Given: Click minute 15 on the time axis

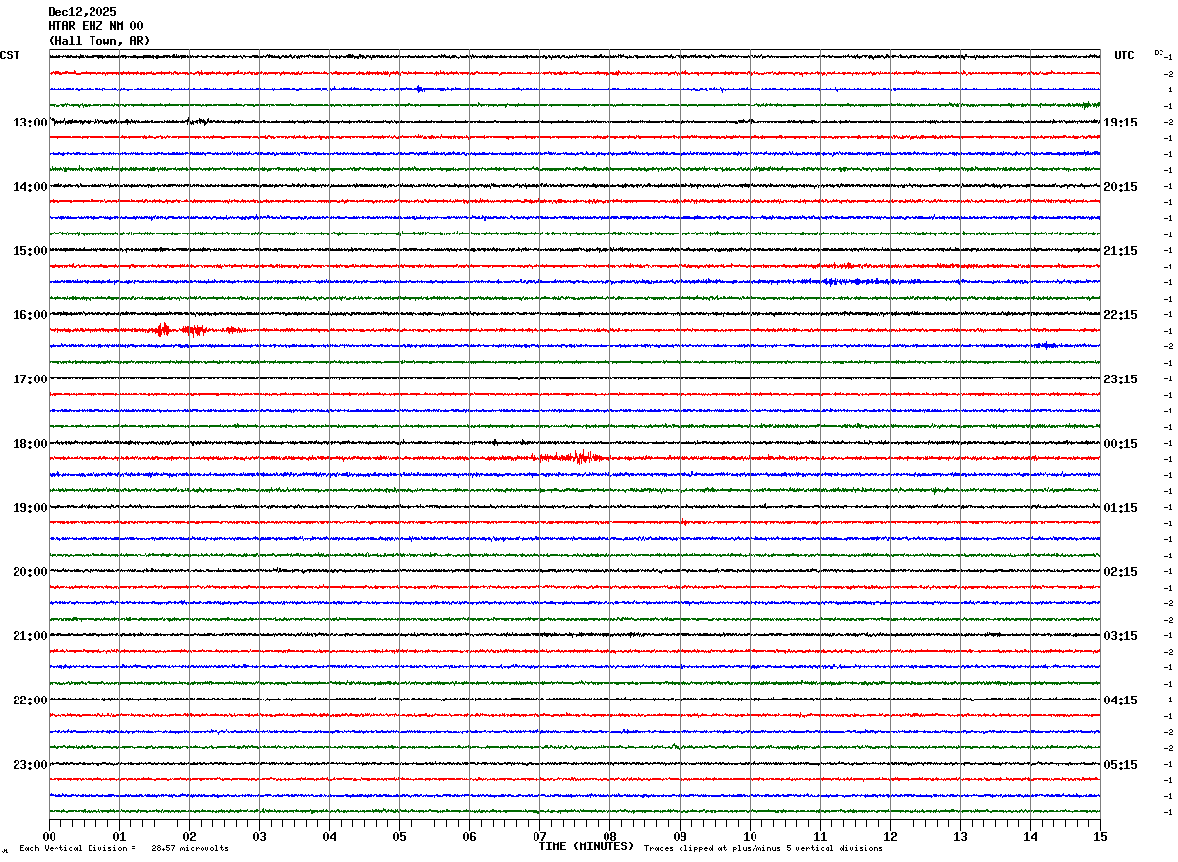Looking at the screenshot, I should [x=1100, y=836].
